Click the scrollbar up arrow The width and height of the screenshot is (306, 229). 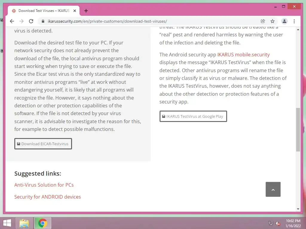[298, 30]
